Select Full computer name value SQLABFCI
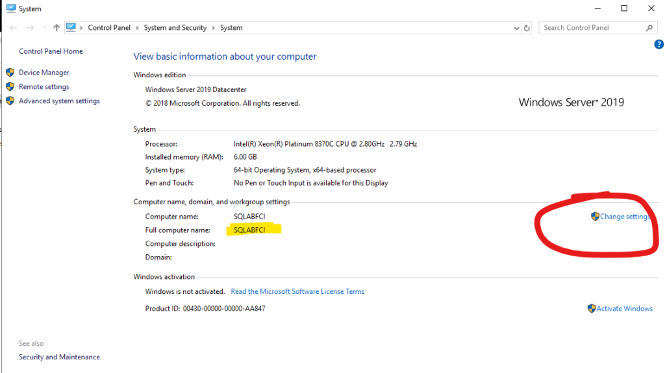Screen dimensions: 665x373 [x=249, y=230]
